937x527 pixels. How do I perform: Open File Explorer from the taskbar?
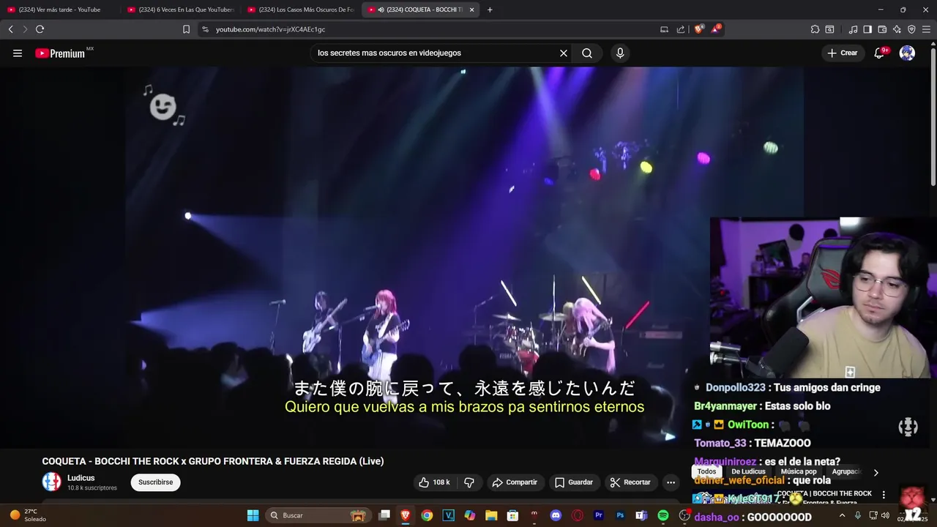[491, 515]
